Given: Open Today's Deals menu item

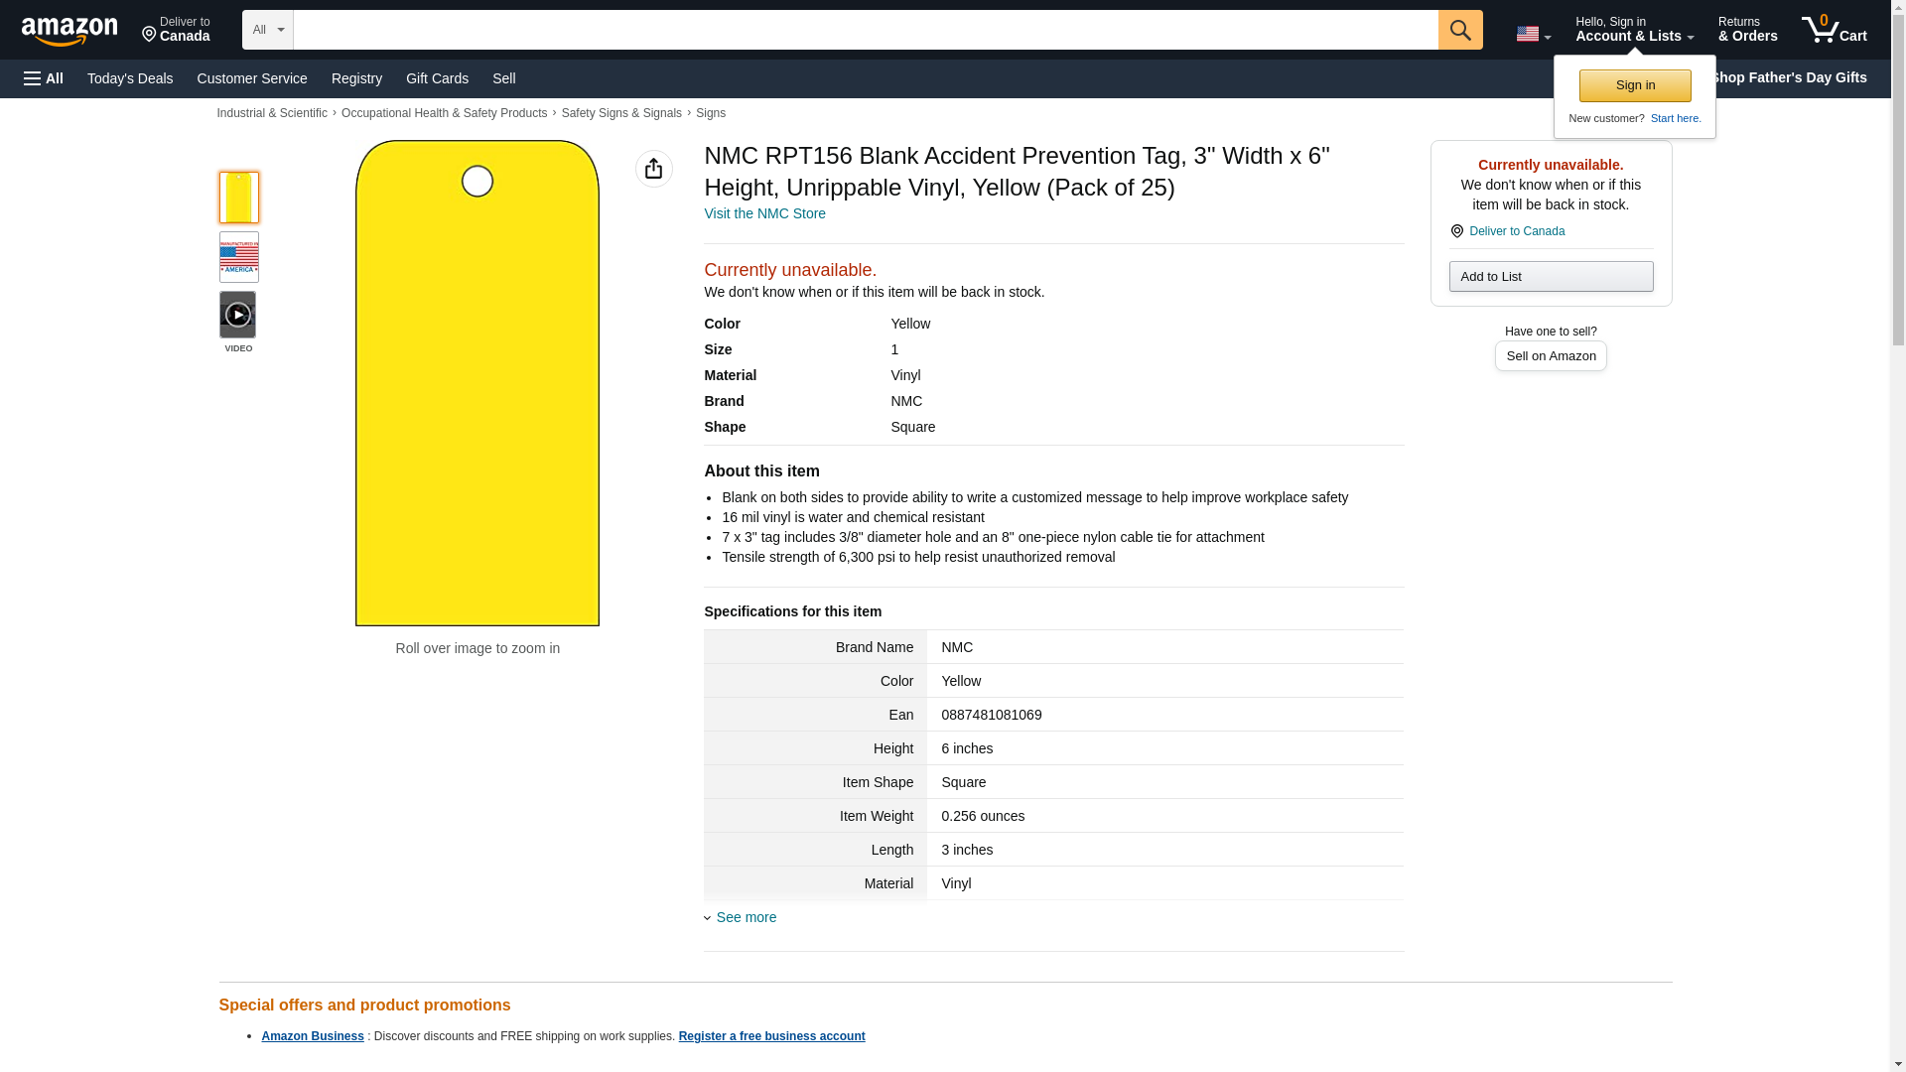Looking at the screenshot, I should 130,78.
